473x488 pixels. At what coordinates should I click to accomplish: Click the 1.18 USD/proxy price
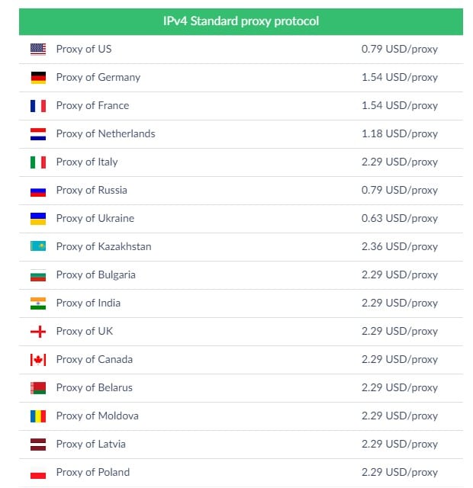tap(400, 134)
